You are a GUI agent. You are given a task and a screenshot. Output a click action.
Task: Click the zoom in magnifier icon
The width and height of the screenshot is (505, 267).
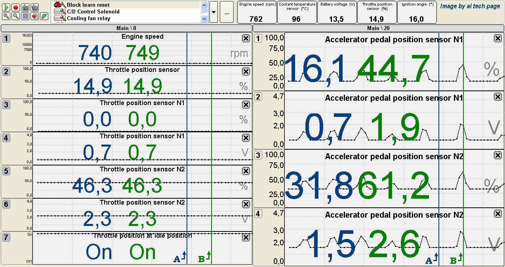6,16
